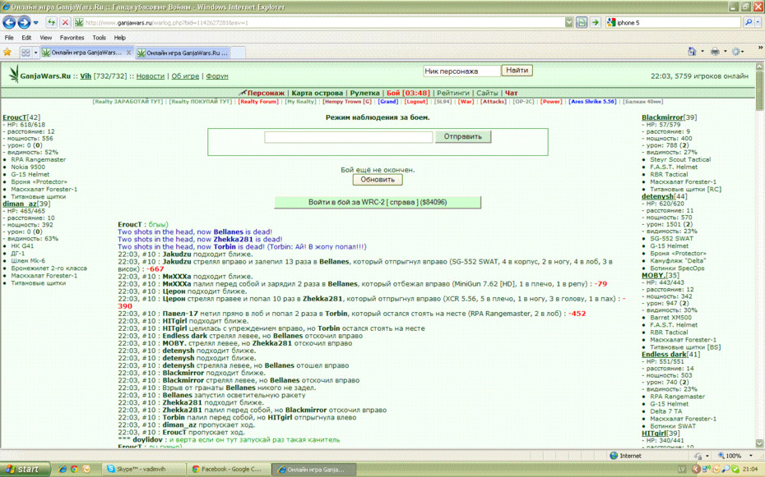Viewport: 765px width, 477px height.
Task: Open the Об игре link
Action: [185, 76]
